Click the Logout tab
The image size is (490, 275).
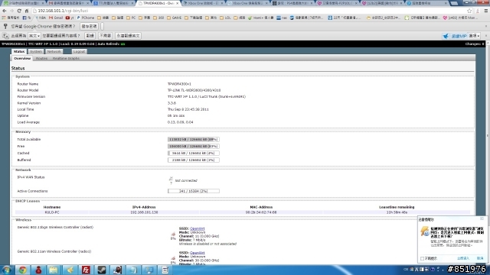pos(79,51)
